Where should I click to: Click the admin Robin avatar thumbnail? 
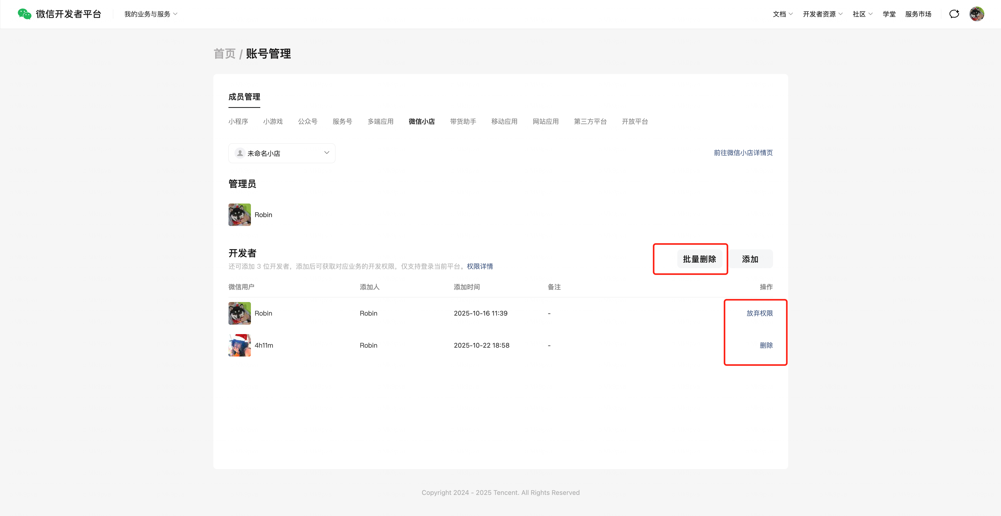coord(239,215)
